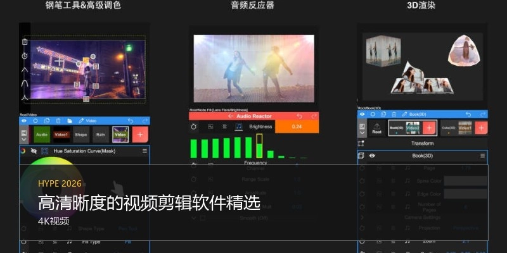
Task: Click the Hue Saturation Curve(Mask) title
Action: [84, 151]
